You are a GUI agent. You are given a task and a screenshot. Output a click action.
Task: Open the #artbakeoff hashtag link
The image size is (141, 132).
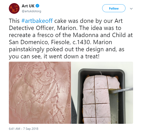tap(37, 21)
